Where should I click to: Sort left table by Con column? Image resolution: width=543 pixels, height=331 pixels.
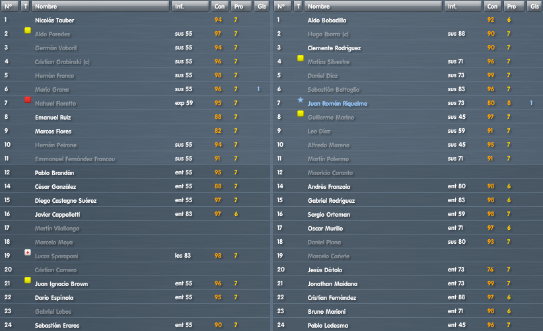pyautogui.click(x=219, y=6)
